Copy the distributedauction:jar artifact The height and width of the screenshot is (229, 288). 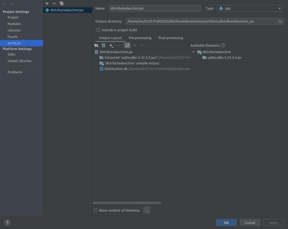[x=61, y=3]
